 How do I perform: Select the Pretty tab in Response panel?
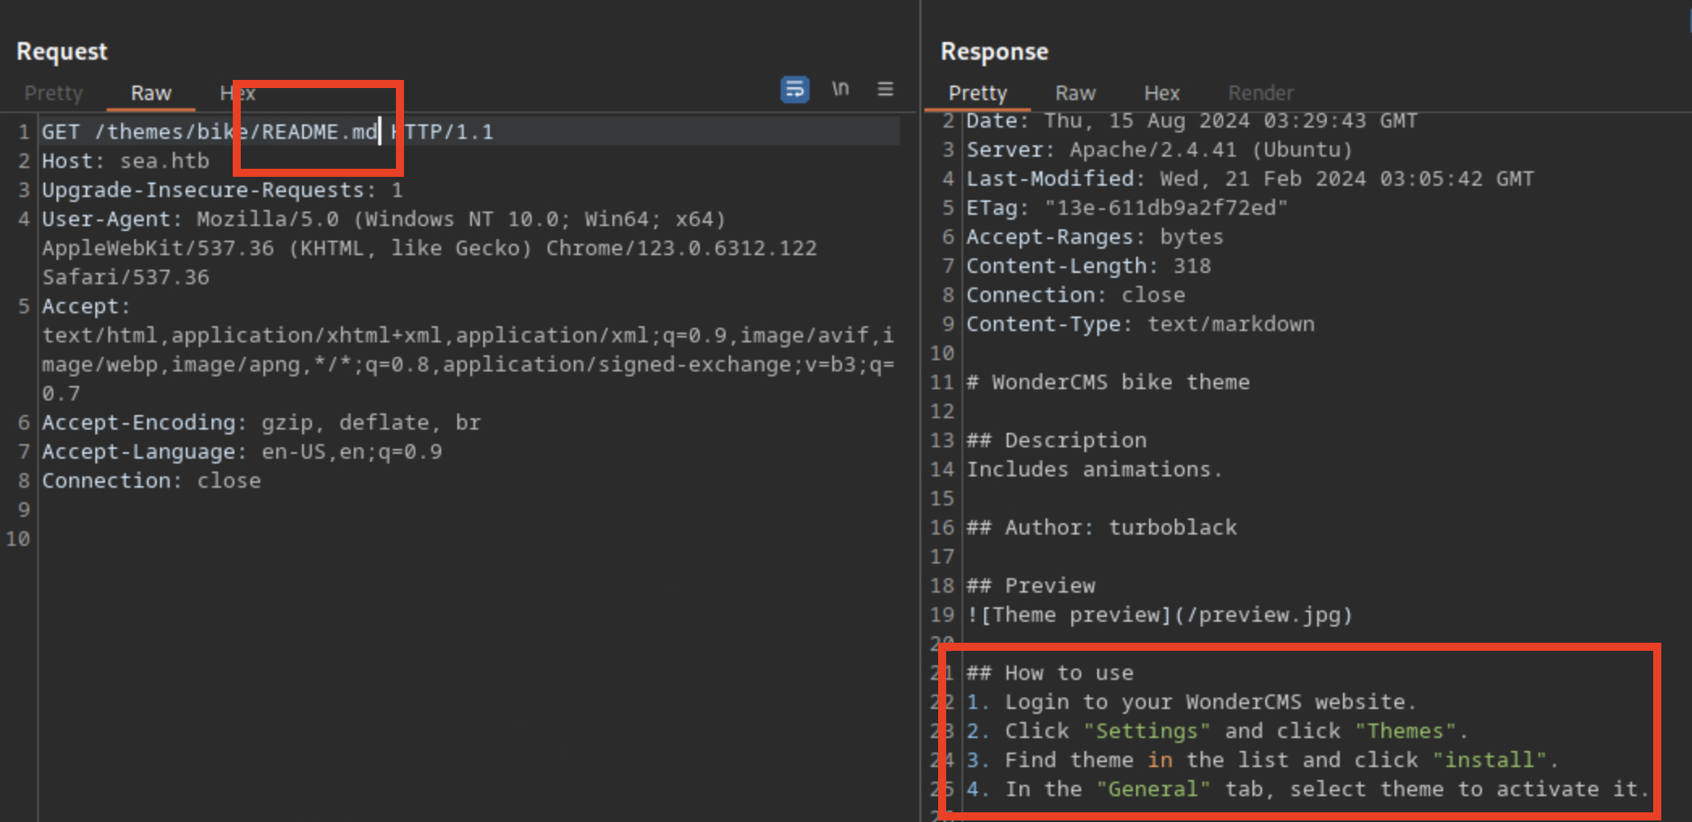(978, 94)
